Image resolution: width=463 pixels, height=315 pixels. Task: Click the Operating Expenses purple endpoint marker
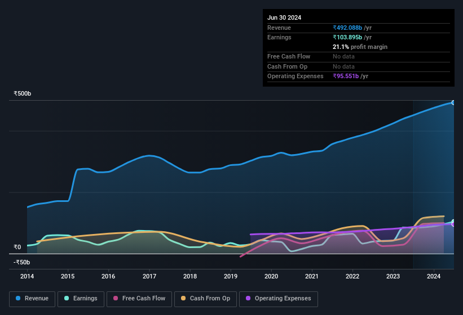(453, 224)
